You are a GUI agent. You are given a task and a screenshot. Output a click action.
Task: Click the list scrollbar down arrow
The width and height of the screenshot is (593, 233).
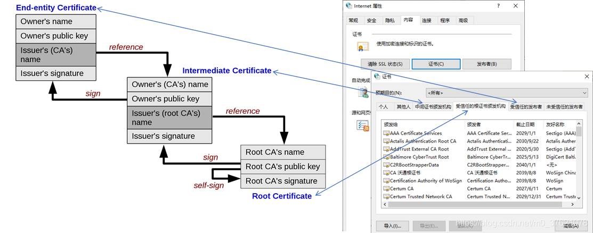pos(579,197)
